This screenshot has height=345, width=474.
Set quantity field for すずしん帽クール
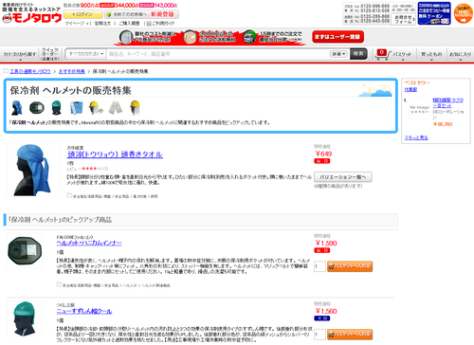[319, 335]
